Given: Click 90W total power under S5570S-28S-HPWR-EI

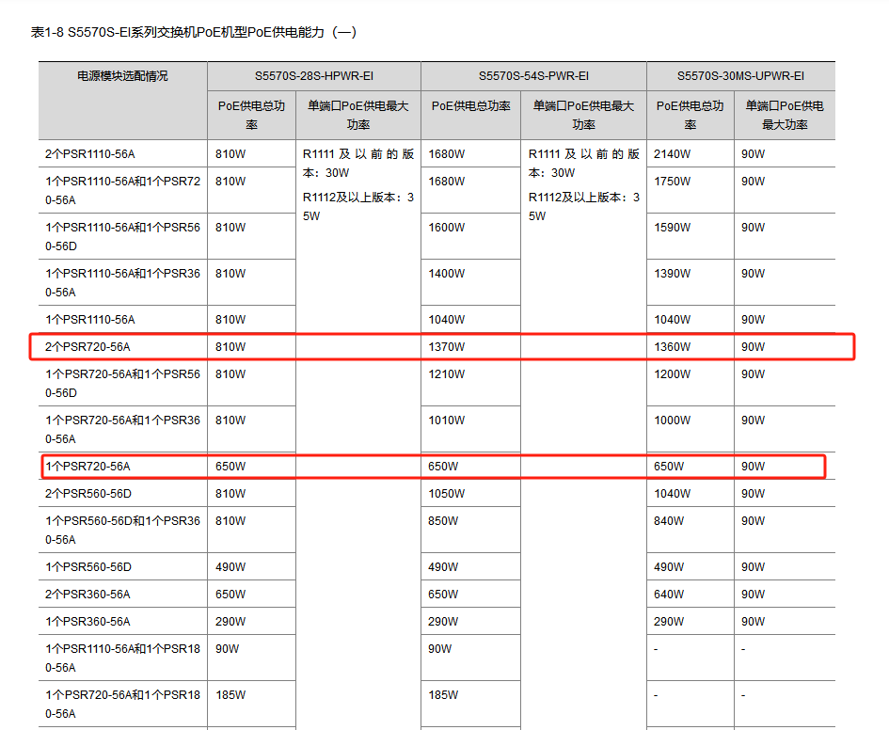Looking at the screenshot, I should point(227,649).
